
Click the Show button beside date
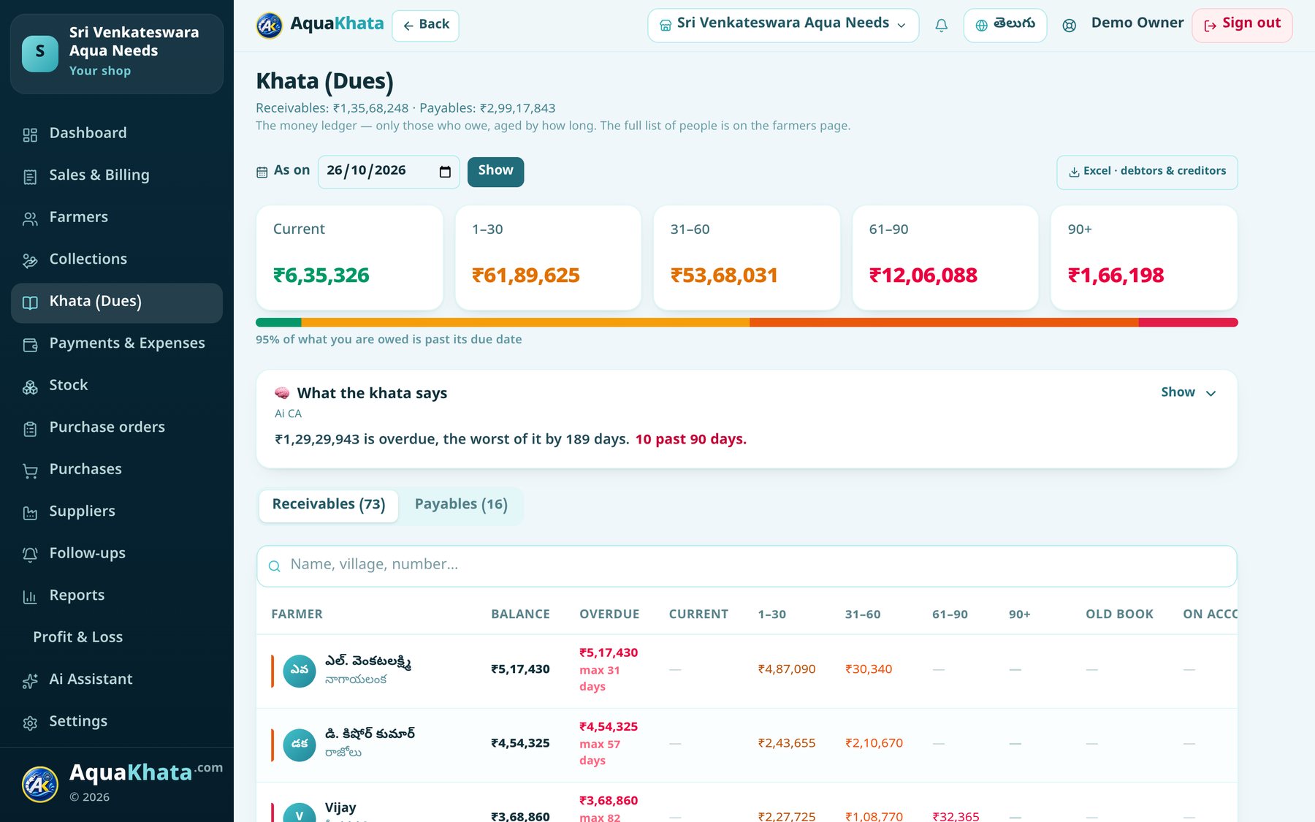[x=495, y=172]
